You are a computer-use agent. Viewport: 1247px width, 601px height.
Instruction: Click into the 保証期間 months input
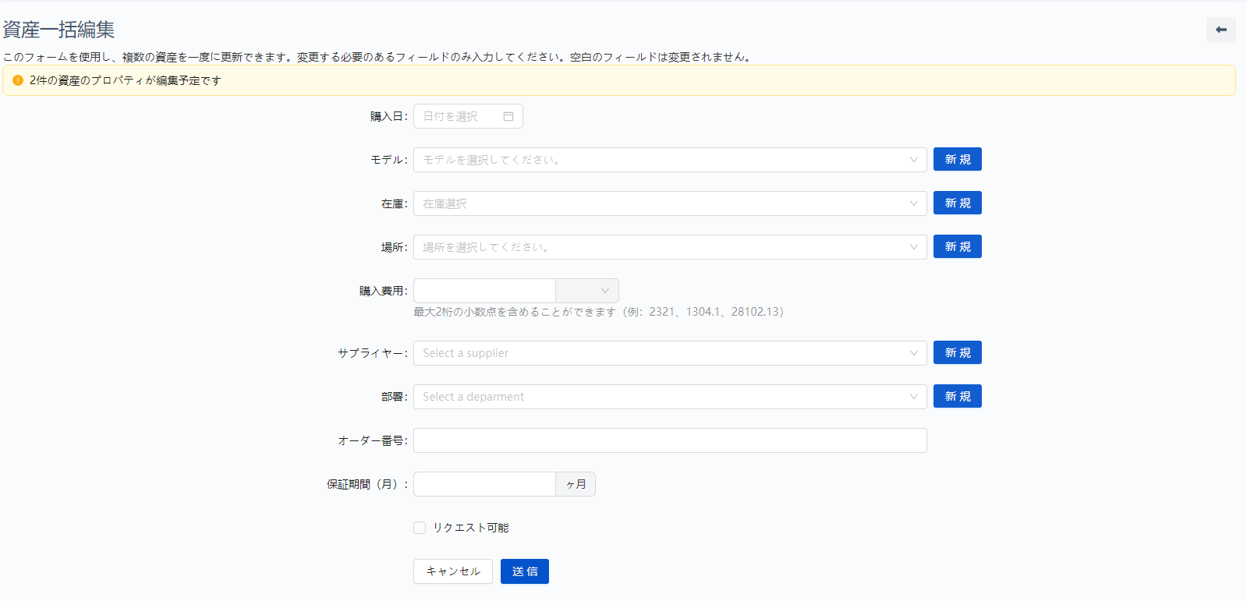(x=484, y=484)
